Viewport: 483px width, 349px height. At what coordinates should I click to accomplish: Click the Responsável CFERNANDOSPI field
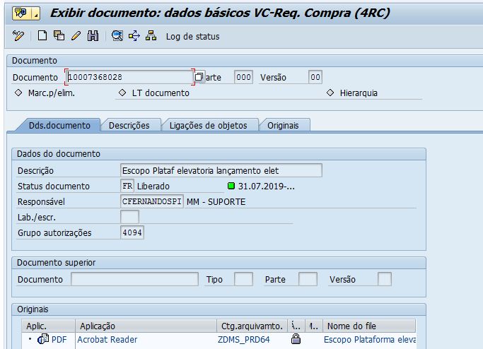coord(152,201)
